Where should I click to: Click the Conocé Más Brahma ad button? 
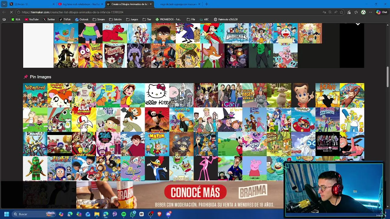click(195, 192)
